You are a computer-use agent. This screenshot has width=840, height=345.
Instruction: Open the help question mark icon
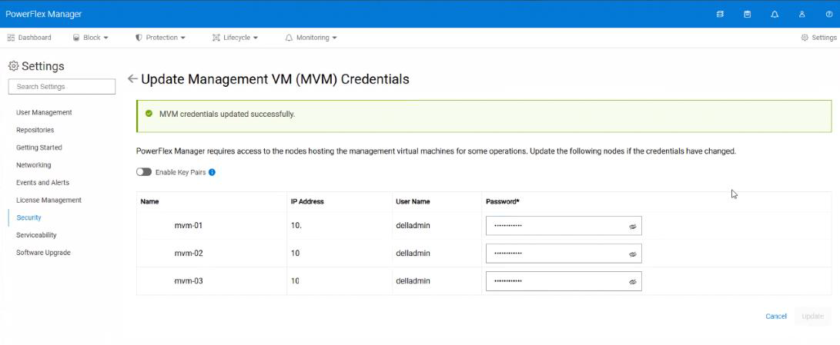pos(829,15)
